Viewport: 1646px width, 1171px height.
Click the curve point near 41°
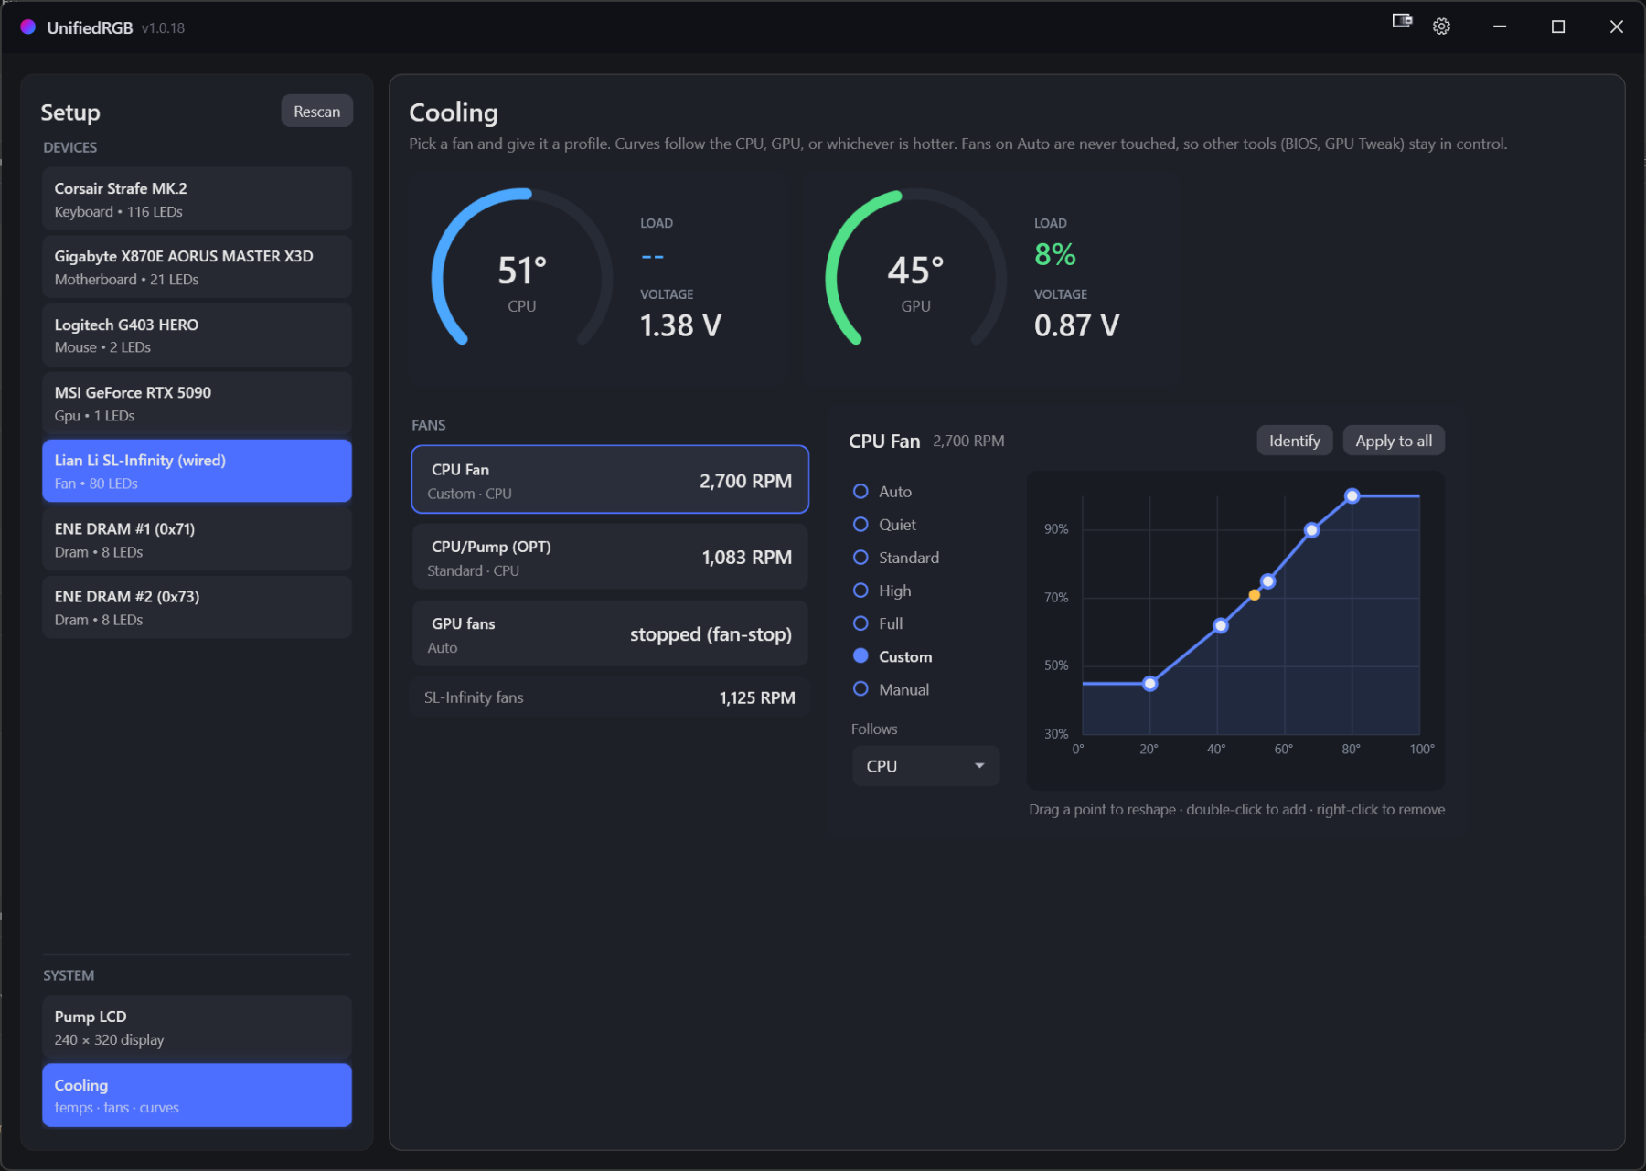[x=1221, y=626]
